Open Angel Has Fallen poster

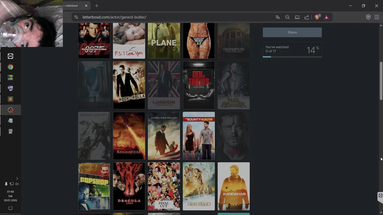point(164,136)
